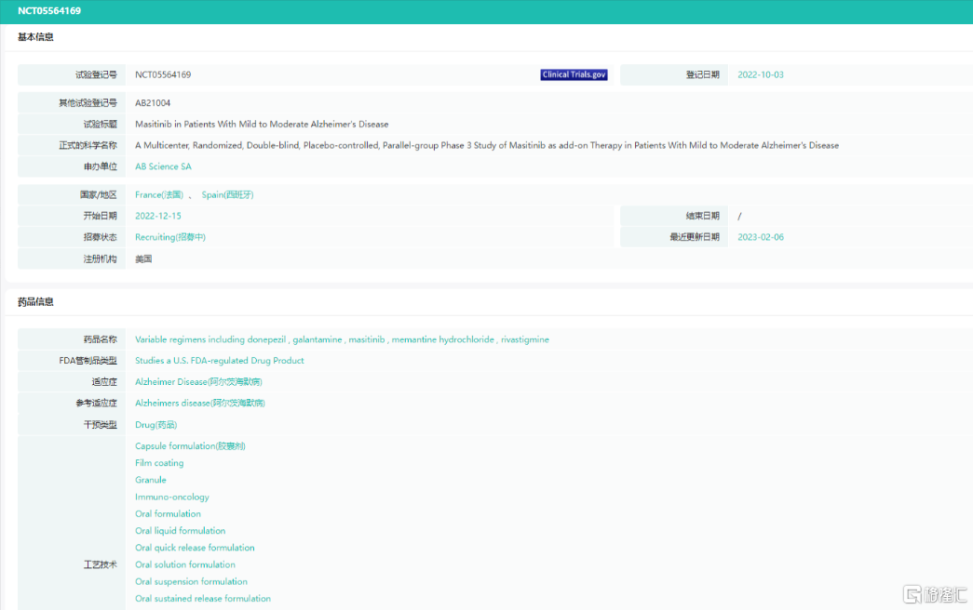Click lowercase masitinib in the drug name row

(x=367, y=339)
